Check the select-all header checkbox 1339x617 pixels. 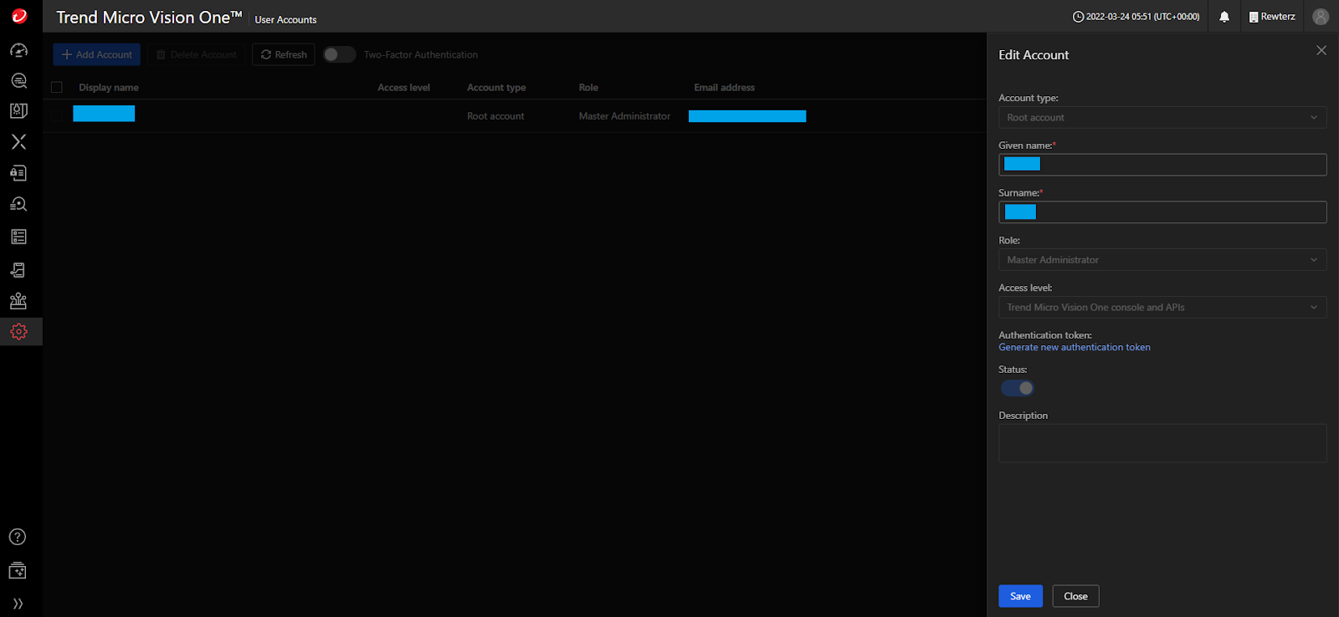tap(57, 87)
